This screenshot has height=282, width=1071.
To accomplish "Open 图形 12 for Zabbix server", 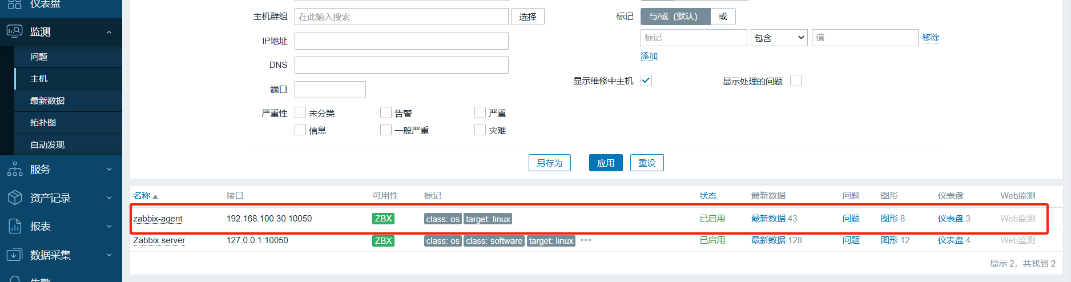I will click(x=895, y=240).
